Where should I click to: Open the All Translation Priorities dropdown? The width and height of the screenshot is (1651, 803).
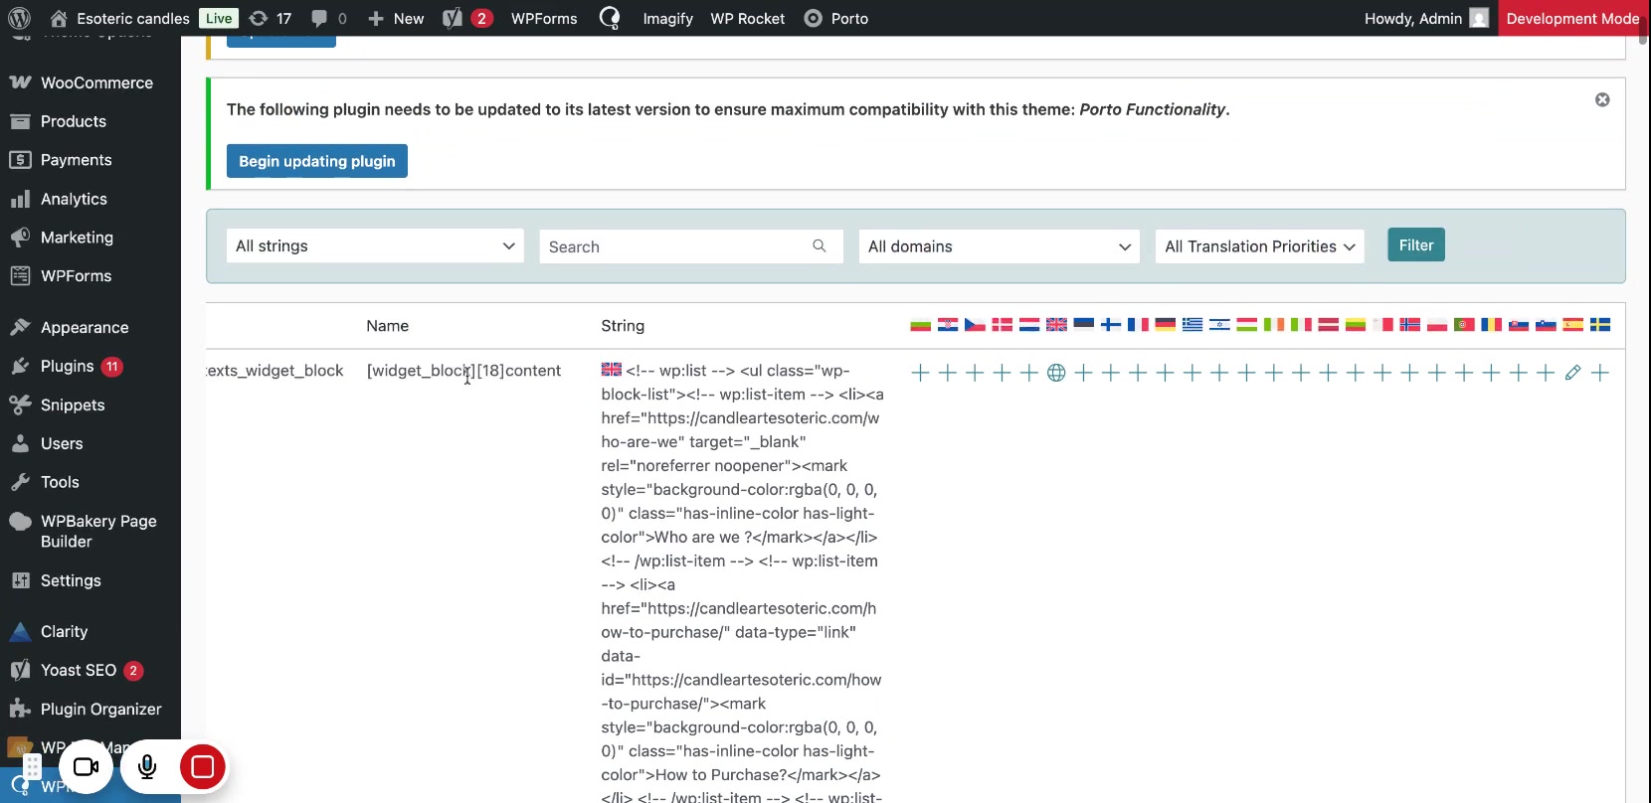1259,246
